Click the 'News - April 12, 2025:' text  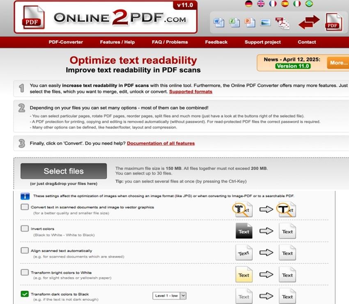point(292,59)
